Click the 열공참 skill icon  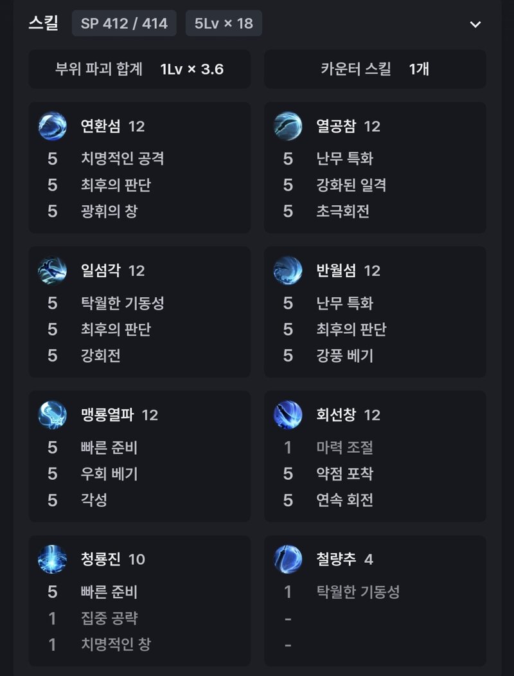(x=288, y=126)
